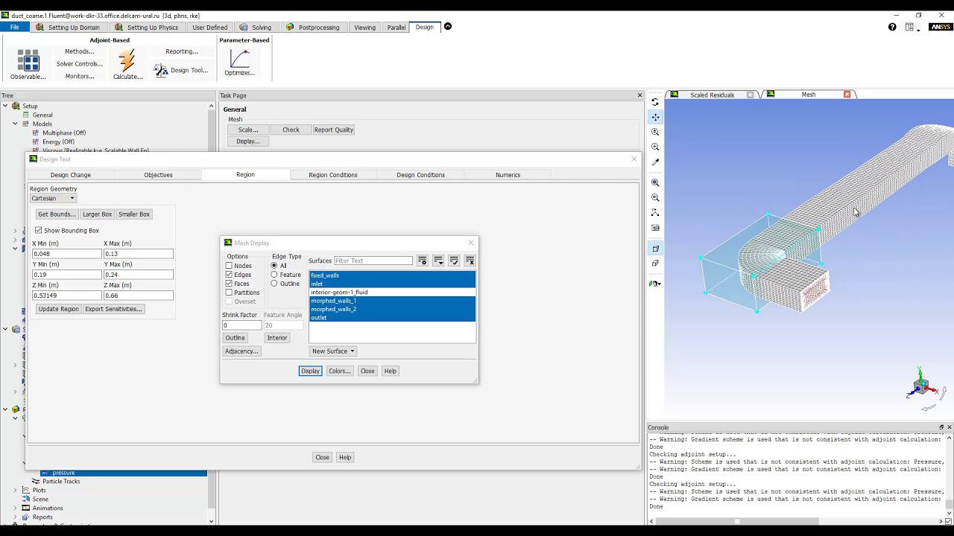Expand the Animations tree node
Viewport: 954px width, 536px height.
point(16,508)
